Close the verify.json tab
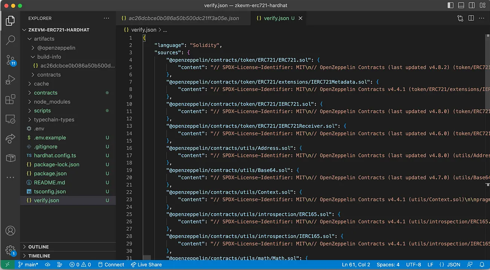The height and width of the screenshot is (270, 490). [x=300, y=18]
